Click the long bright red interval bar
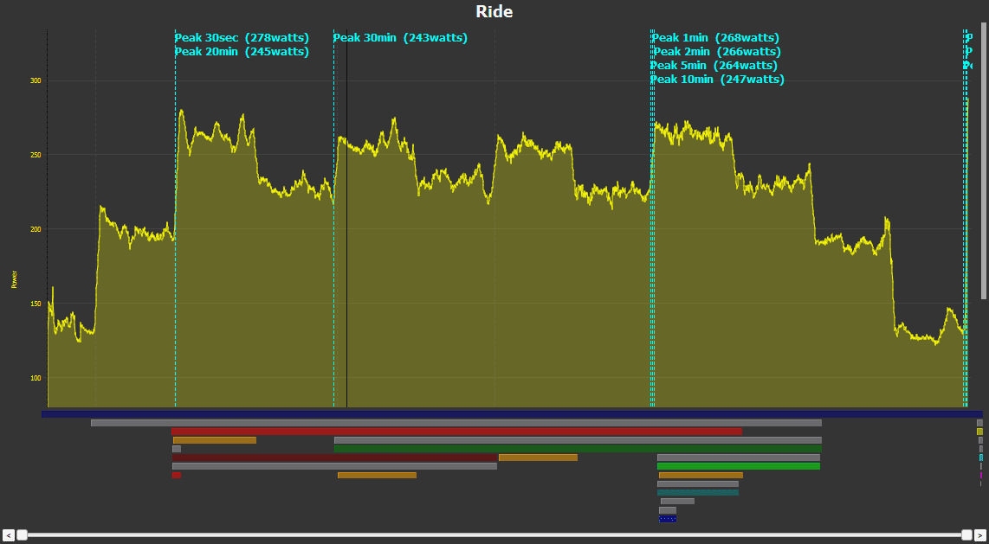Screen dimensions: 989x544 (456, 432)
